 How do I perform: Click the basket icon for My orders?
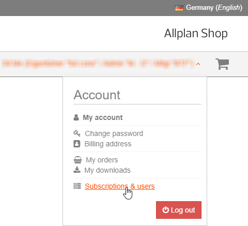(78, 160)
